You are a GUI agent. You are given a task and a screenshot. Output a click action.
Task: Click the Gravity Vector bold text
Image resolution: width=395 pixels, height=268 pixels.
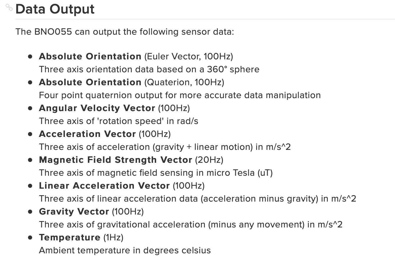[74, 212]
